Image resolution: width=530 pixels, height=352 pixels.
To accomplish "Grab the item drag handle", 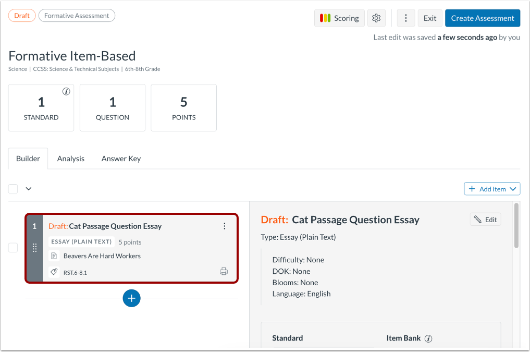I will click(35, 248).
